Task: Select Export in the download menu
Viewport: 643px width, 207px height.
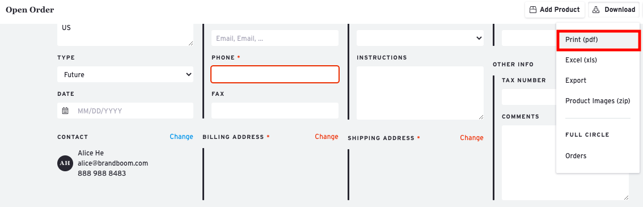Action: coord(576,81)
